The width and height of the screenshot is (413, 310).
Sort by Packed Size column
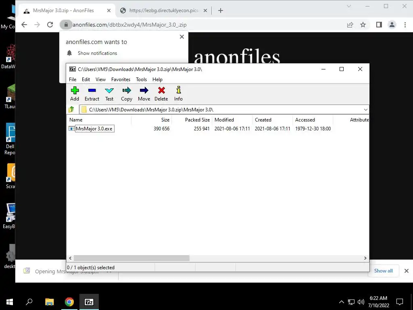(192, 119)
